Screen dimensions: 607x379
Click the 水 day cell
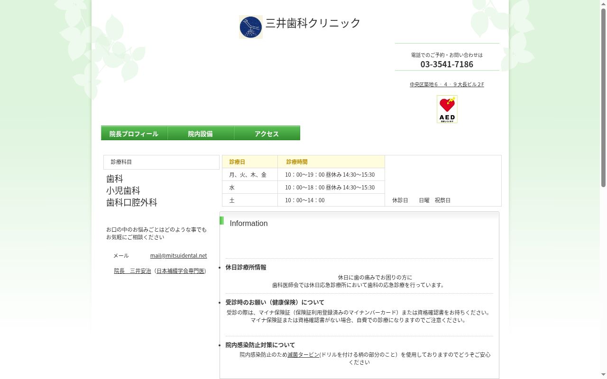250,187
